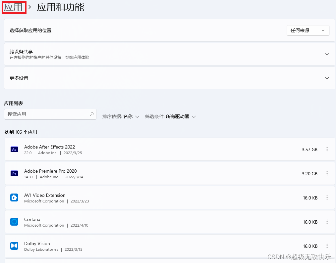Viewport: 336px width, 263px height.
Task: Click the Adobe After Effects Ae icon
Action: (14, 150)
